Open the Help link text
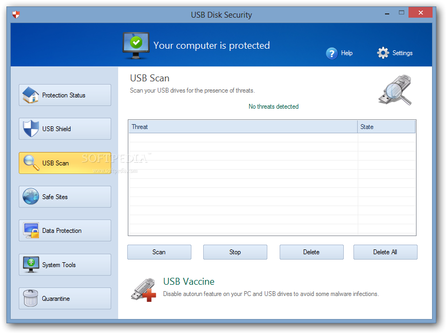447x334 pixels. [346, 53]
